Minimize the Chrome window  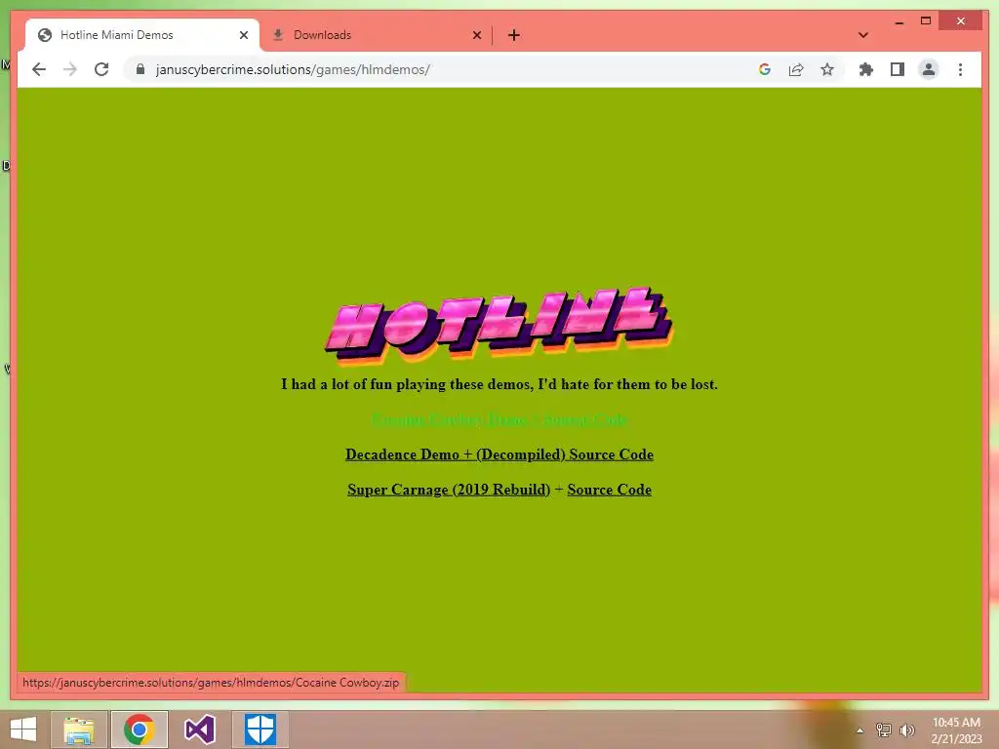[899, 21]
